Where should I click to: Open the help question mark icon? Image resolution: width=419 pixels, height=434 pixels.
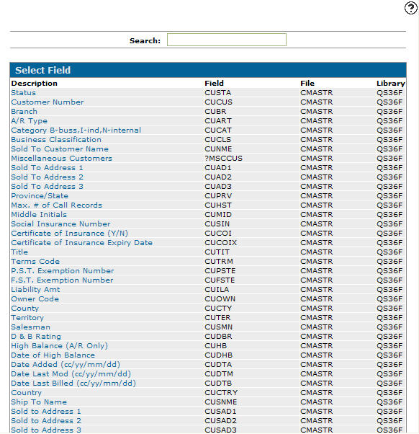410,8
